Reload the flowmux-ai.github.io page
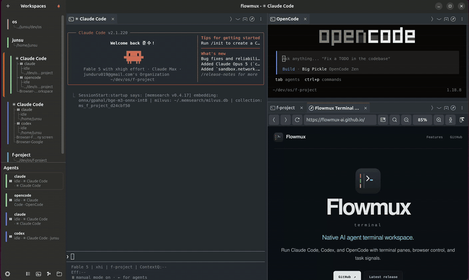This screenshot has width=469, height=280. (297, 120)
